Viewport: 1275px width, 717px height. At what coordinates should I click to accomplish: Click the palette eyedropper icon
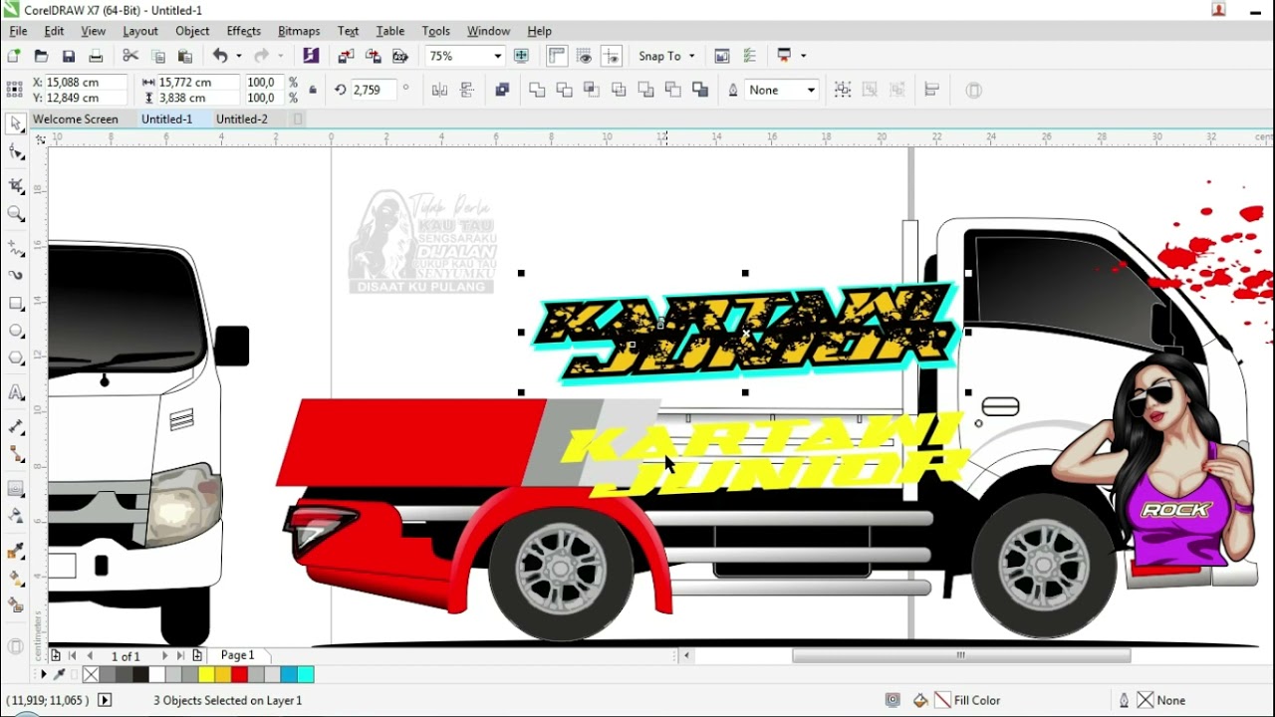pyautogui.click(x=59, y=675)
